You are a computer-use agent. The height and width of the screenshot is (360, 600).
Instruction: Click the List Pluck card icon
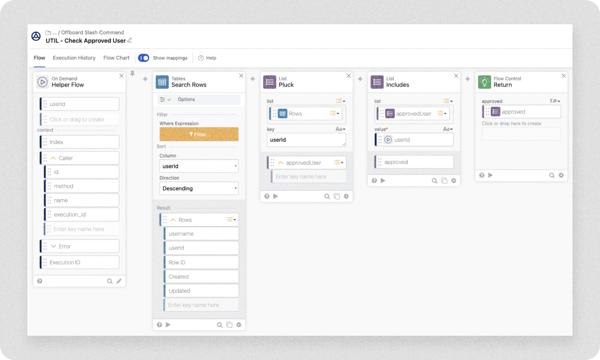270,82
